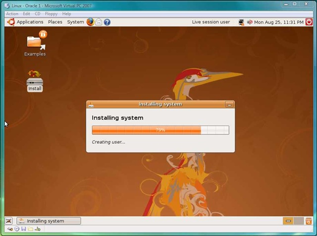
Task: Click the Installing system heading text
Action: (117, 118)
